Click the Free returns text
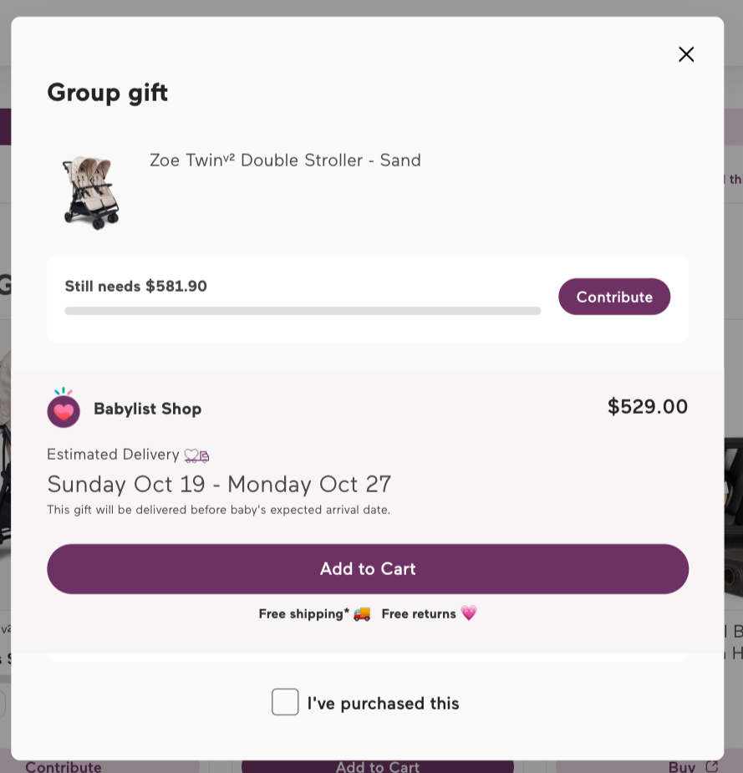The image size is (743, 773). pyautogui.click(x=419, y=614)
